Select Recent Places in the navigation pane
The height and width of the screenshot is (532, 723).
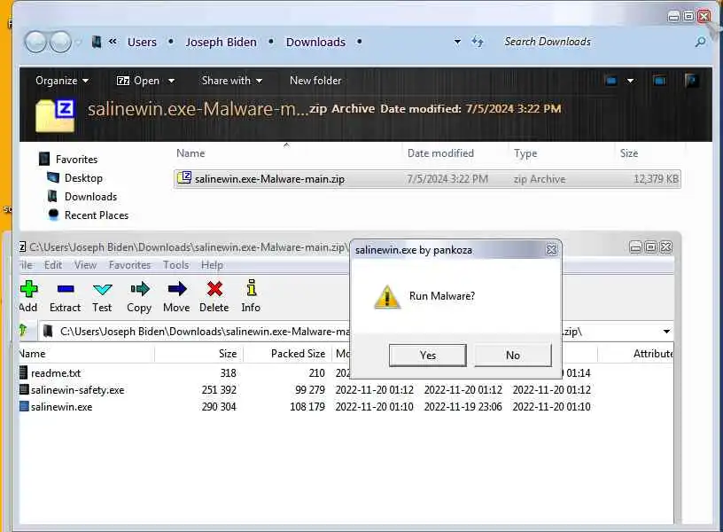click(x=97, y=215)
